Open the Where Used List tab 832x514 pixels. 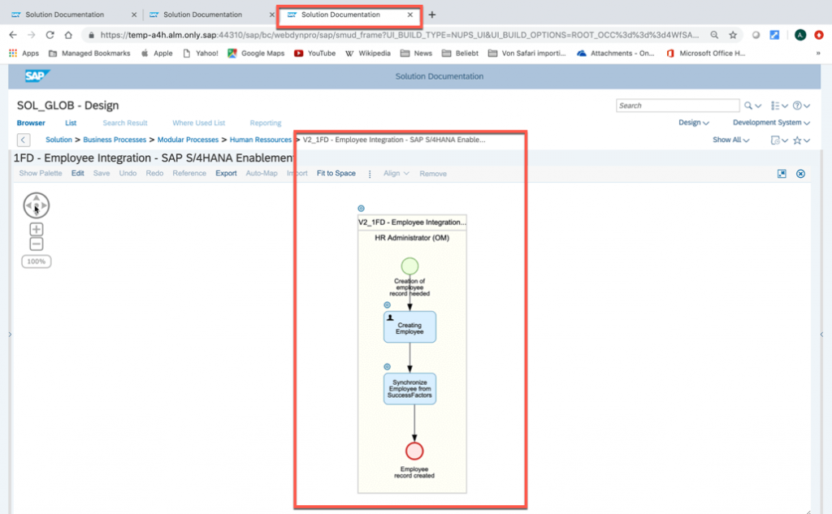click(198, 123)
